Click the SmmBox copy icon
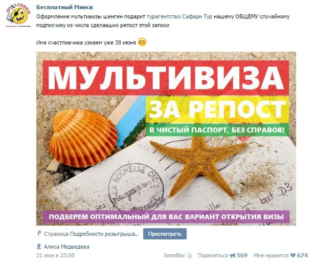This screenshot has height=265, width=315. click(189, 256)
